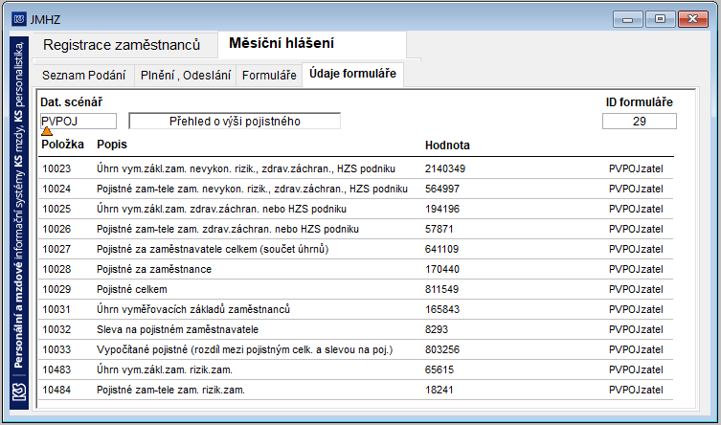The height and width of the screenshot is (425, 721).
Task: Click 'Úhrn vym.zákl.zam. zdrav.záchran. nebo HZS' description
Action: pos(221,209)
